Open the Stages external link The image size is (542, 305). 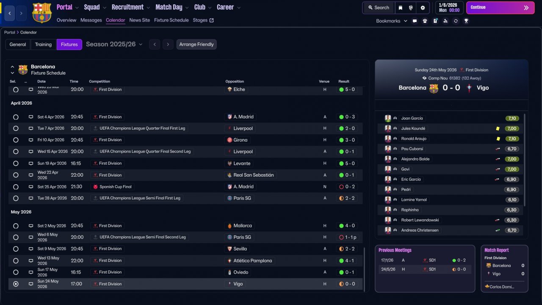tap(203, 20)
